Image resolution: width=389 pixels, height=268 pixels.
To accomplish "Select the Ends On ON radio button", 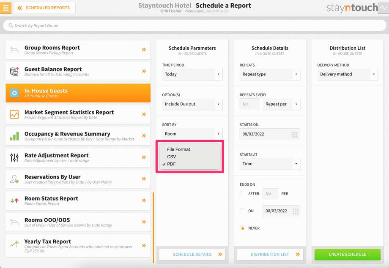I will click(x=242, y=211).
